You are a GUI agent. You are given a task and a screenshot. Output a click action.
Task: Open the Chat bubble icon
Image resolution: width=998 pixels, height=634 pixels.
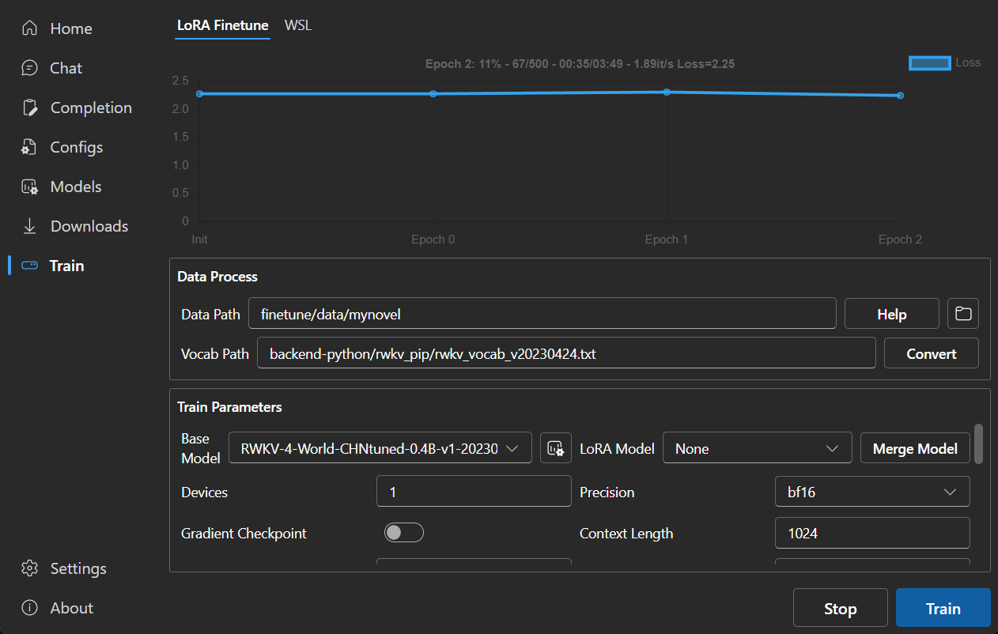[30, 68]
